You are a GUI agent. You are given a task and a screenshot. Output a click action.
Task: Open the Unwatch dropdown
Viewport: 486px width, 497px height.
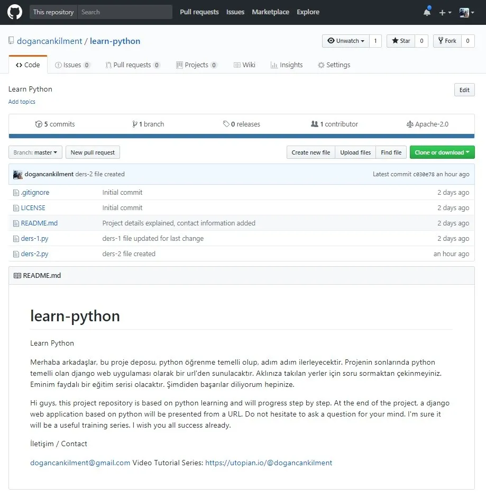(x=346, y=41)
